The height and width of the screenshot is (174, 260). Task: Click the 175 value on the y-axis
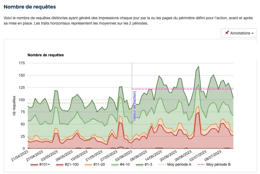tap(21, 63)
